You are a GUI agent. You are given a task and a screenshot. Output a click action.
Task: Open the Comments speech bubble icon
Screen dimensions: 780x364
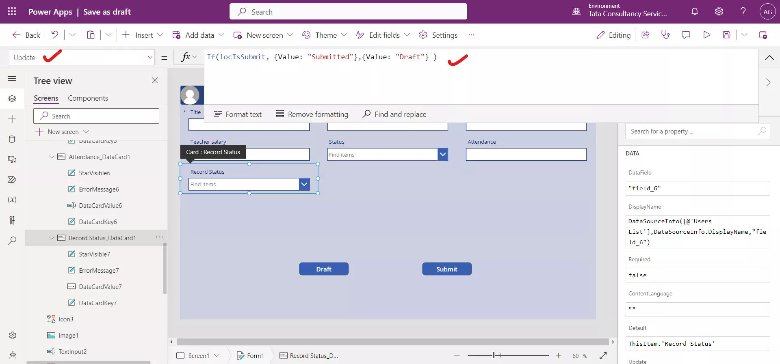tap(686, 35)
